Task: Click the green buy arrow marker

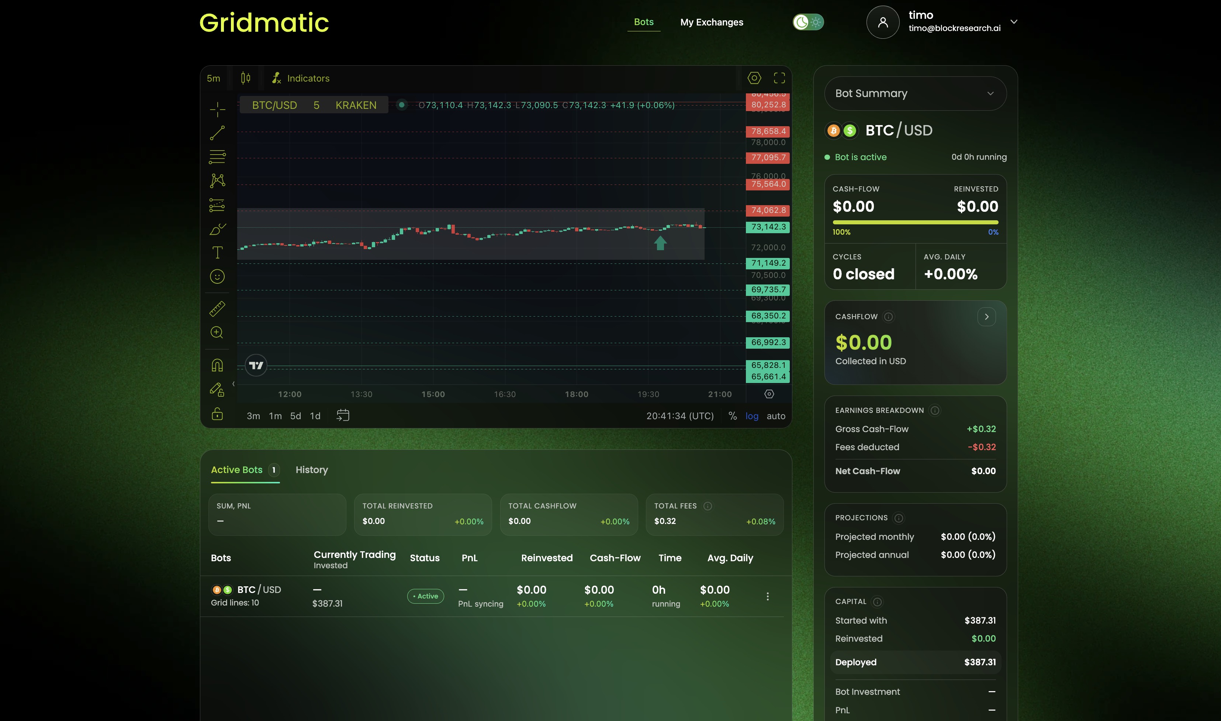Action: click(x=660, y=243)
